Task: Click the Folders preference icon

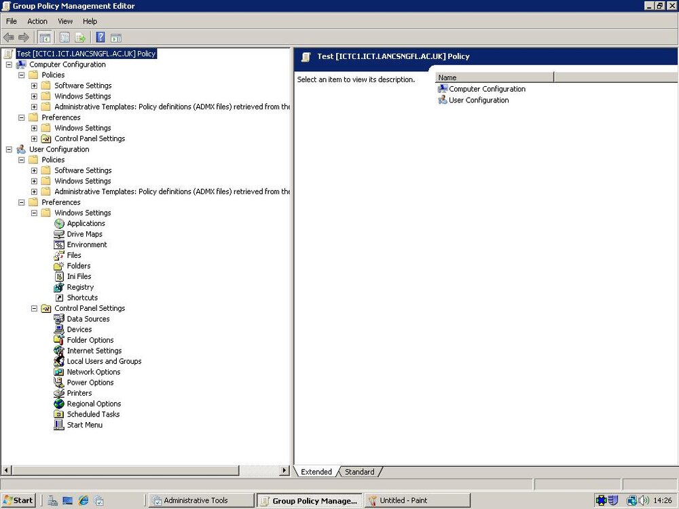Action: pyautogui.click(x=59, y=266)
